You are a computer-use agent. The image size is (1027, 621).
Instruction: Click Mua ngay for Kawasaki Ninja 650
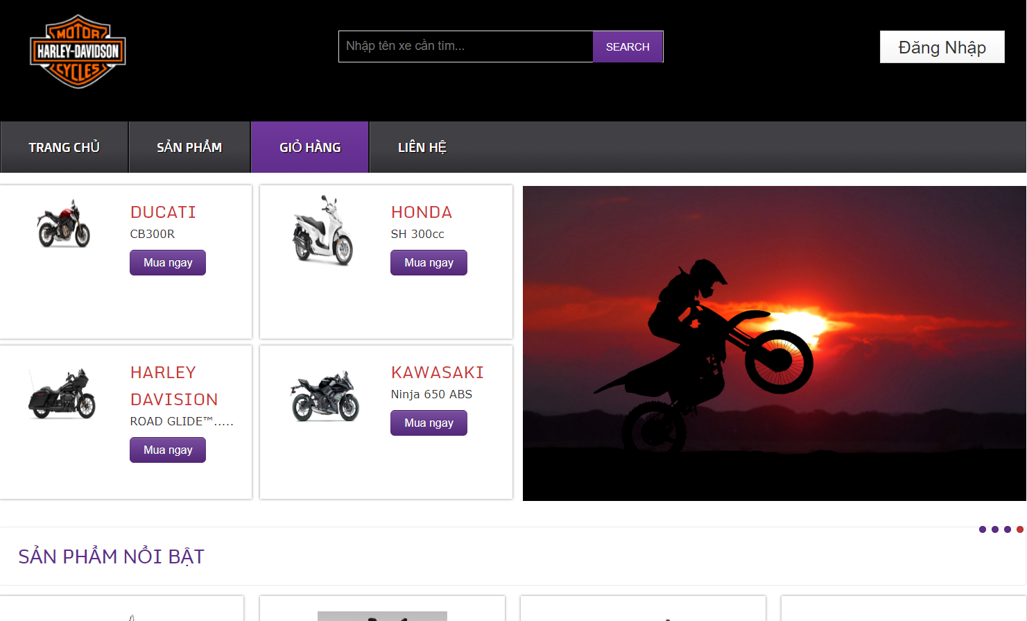point(429,423)
